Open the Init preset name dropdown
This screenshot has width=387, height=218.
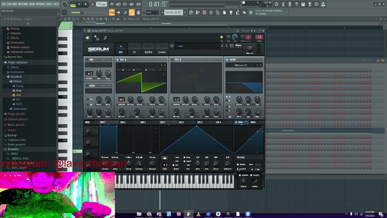(x=197, y=46)
